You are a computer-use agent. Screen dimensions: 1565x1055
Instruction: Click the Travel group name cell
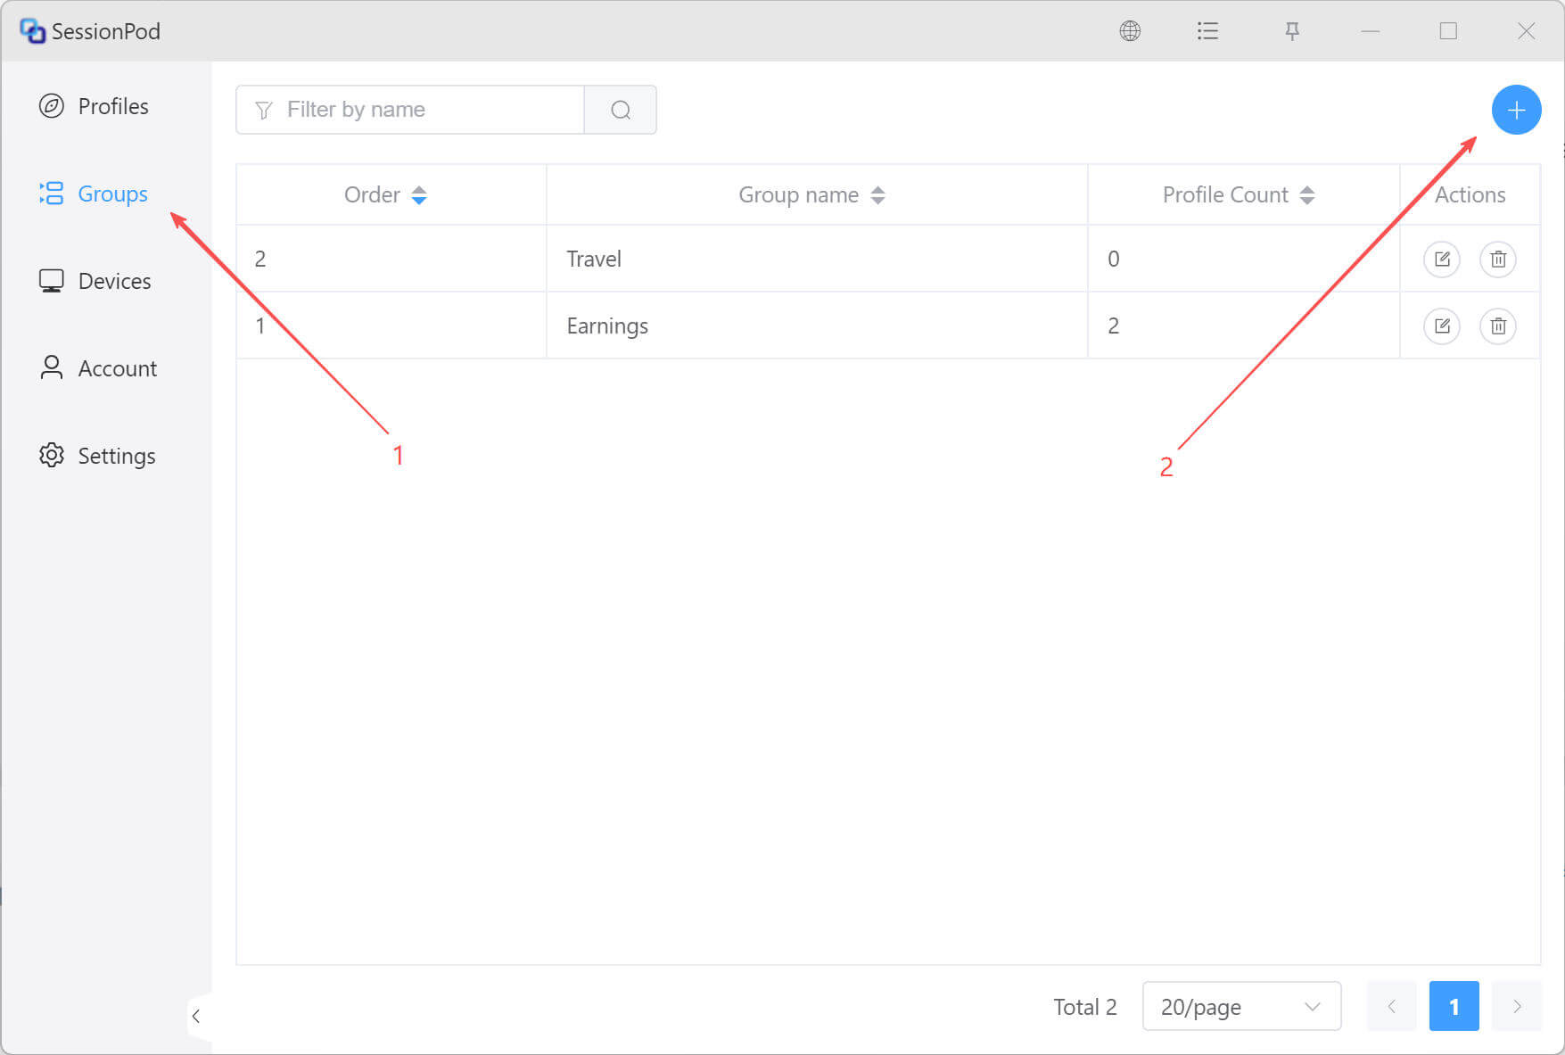point(817,260)
